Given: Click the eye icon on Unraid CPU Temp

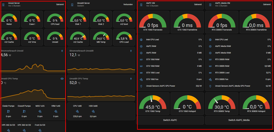Looking at the screenshot, I should 62,79.
